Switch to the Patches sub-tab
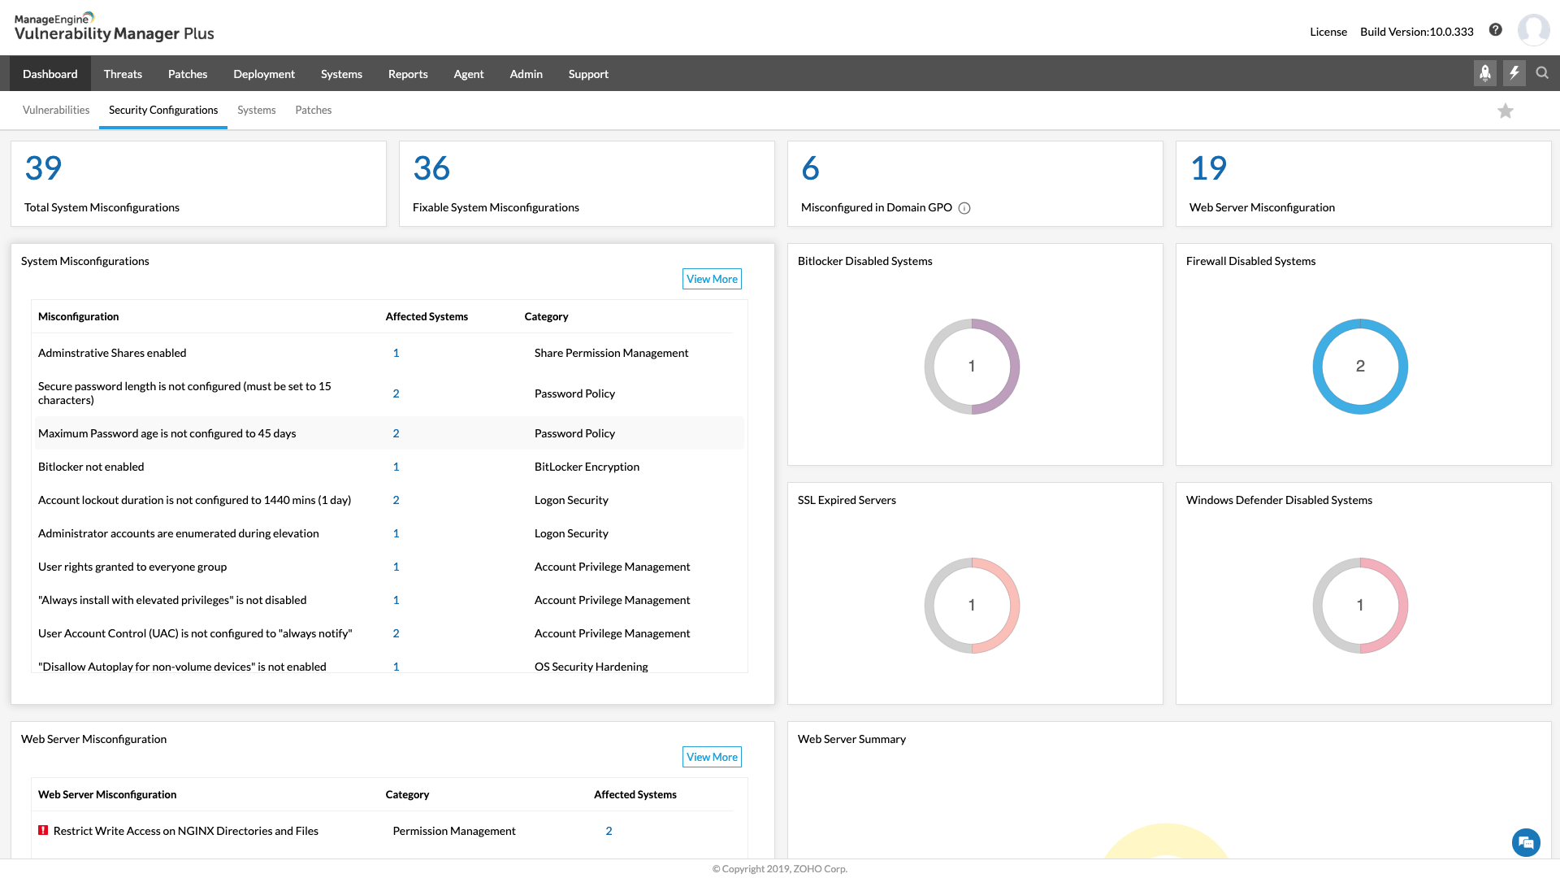The image size is (1560, 878). tap(313, 110)
